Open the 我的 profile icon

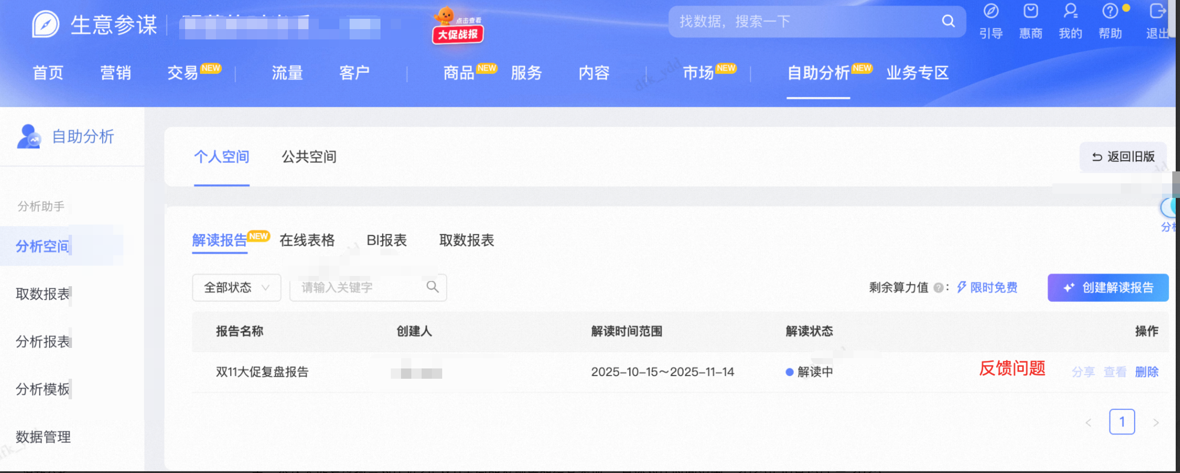(x=1070, y=11)
